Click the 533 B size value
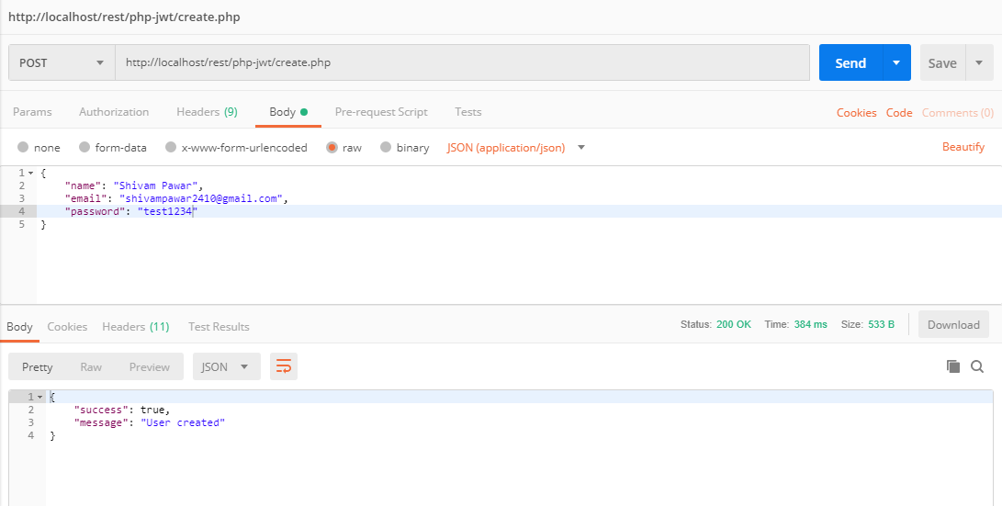1002x506 pixels. [x=881, y=324]
